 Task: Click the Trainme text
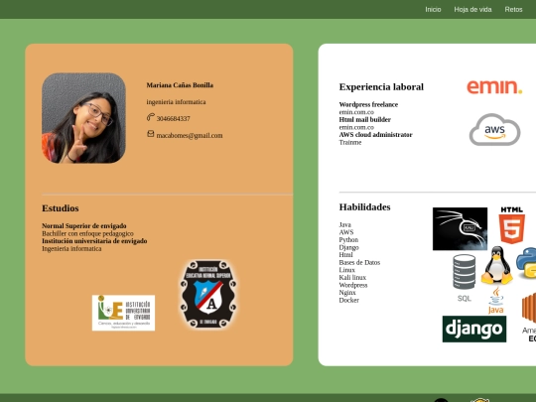350,142
